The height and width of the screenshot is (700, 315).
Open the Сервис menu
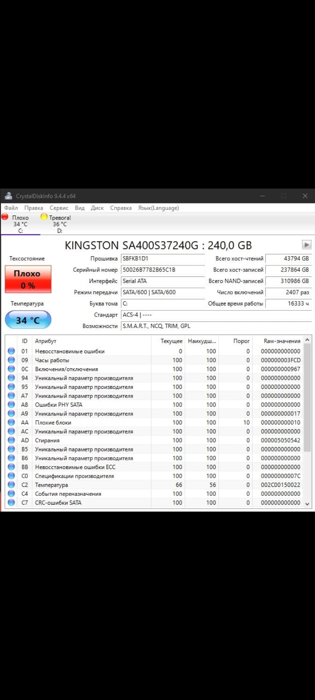click(x=59, y=208)
